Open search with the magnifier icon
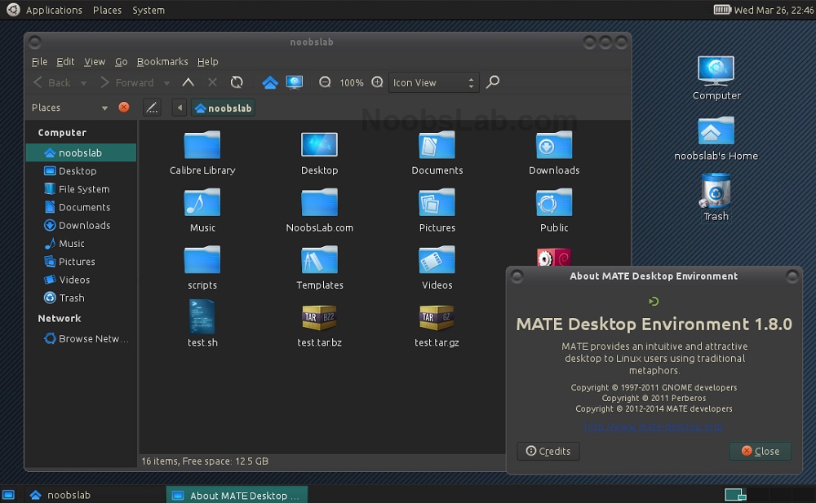 [x=492, y=82]
